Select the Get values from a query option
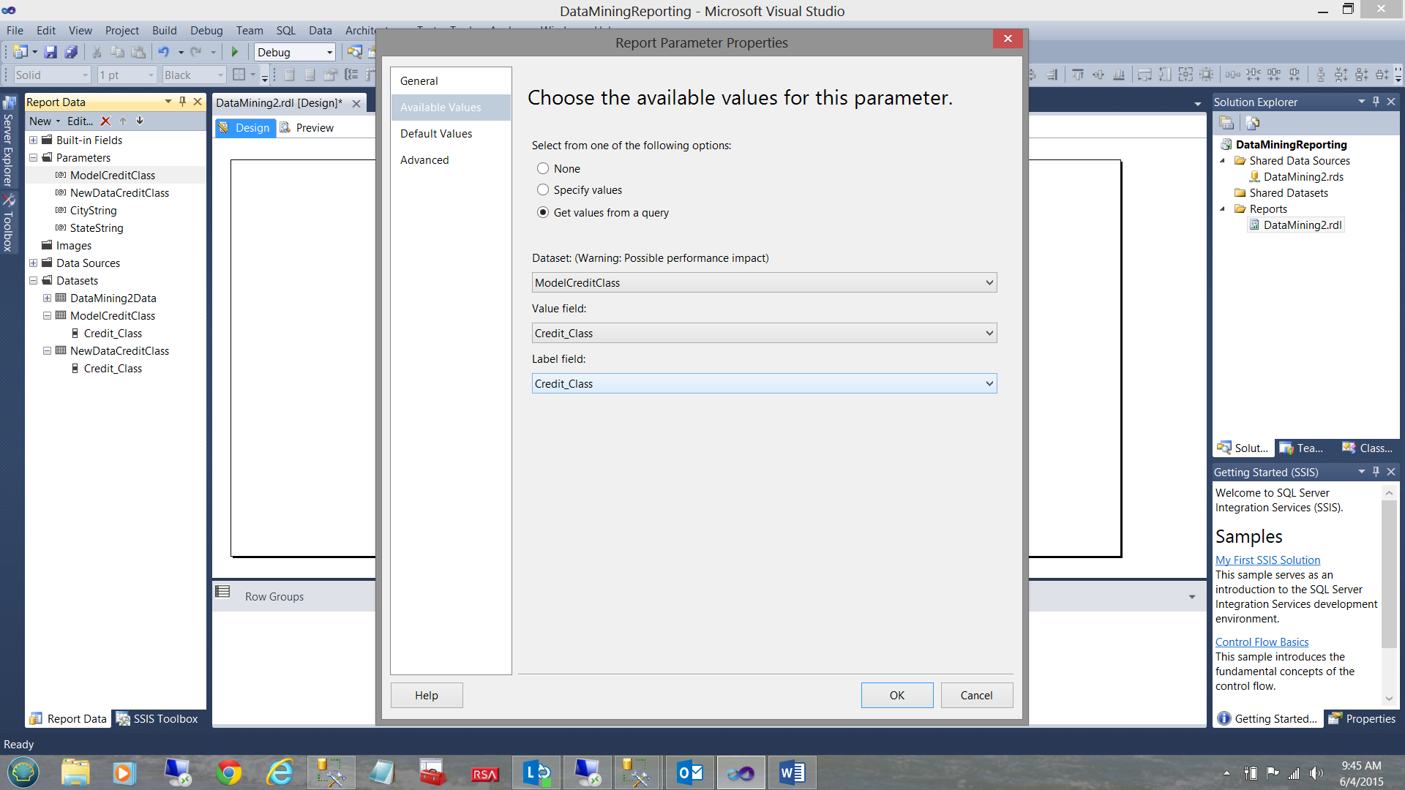Image resolution: width=1405 pixels, height=790 pixels. 543,213
